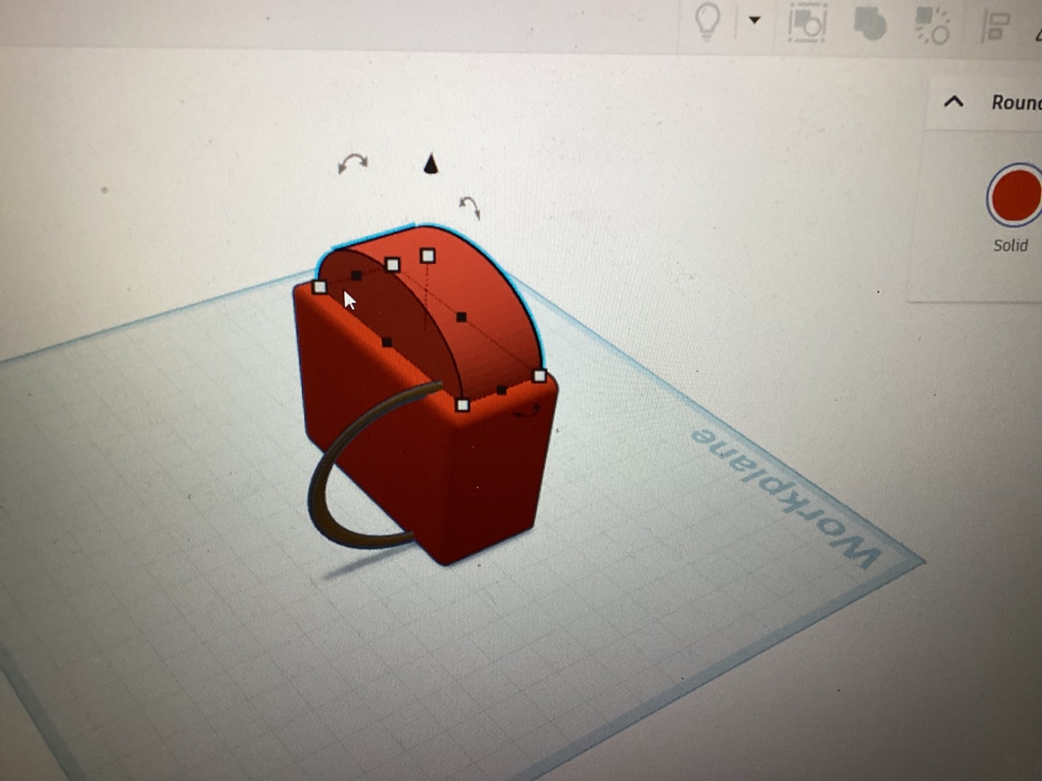This screenshot has width=1042, height=781.
Task: Click the Show All lightbulb icon
Action: click(707, 21)
